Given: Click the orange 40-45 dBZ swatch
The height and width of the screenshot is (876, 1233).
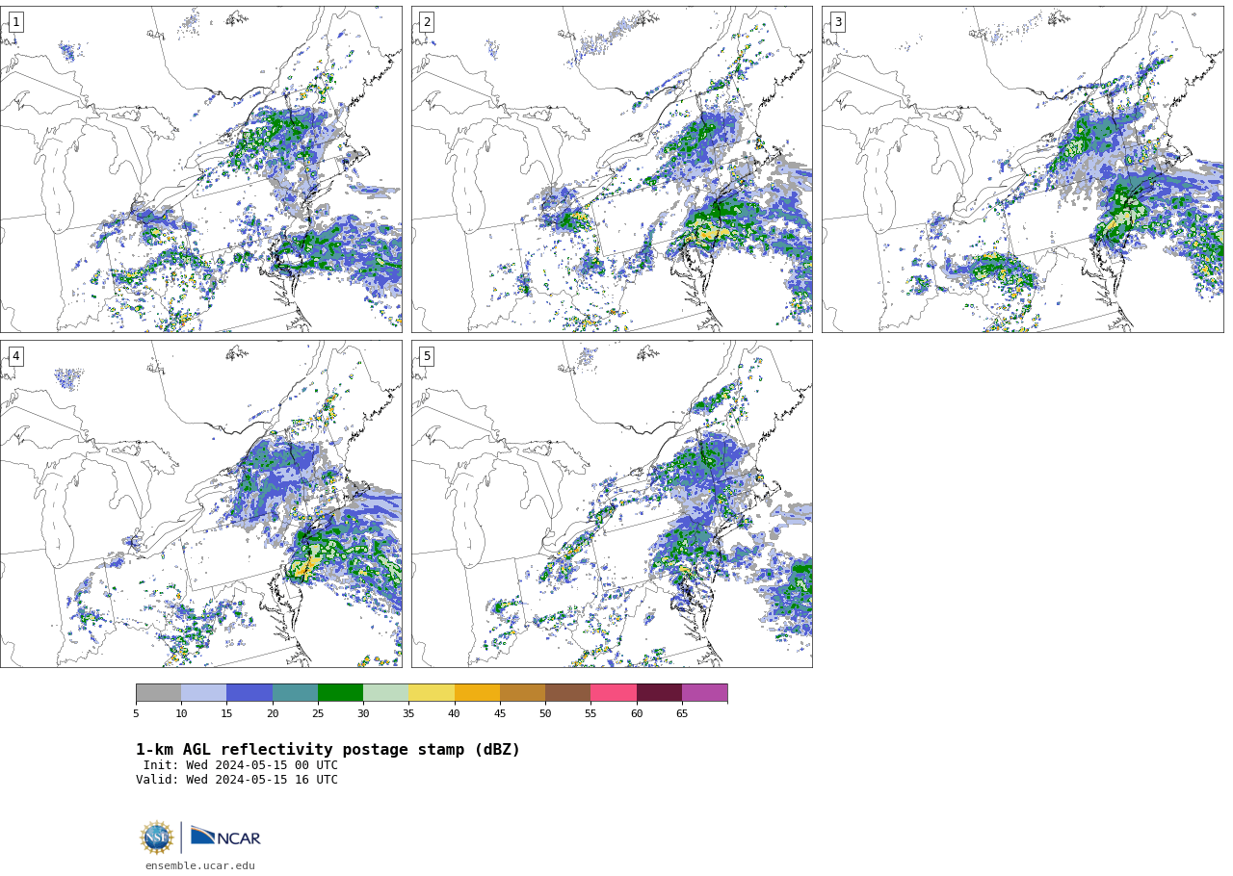Looking at the screenshot, I should tap(477, 693).
